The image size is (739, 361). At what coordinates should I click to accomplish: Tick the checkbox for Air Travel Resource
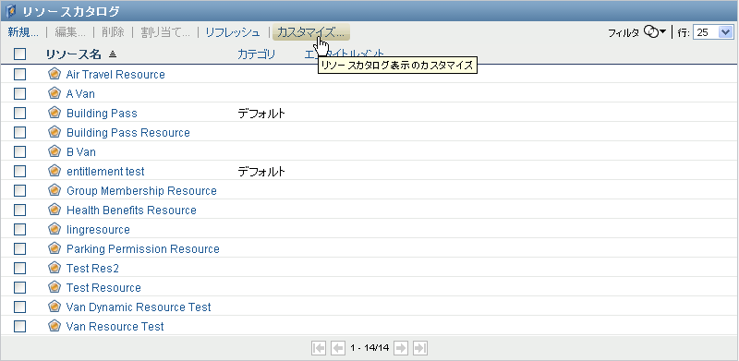pos(19,75)
